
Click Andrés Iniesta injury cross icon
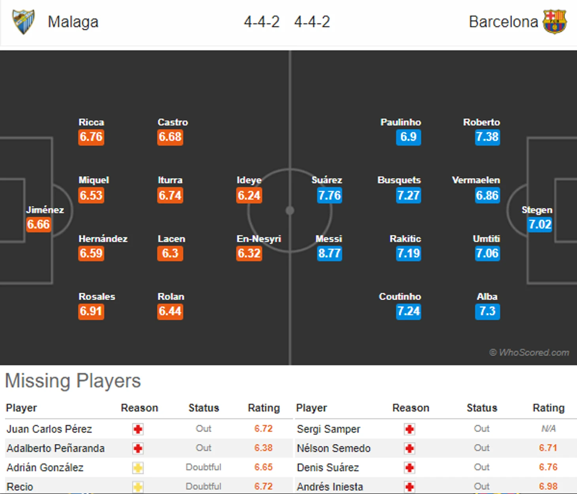409,487
